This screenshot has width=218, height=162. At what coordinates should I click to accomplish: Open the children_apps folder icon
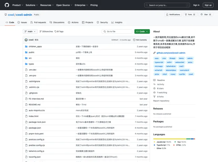pos(26,47)
